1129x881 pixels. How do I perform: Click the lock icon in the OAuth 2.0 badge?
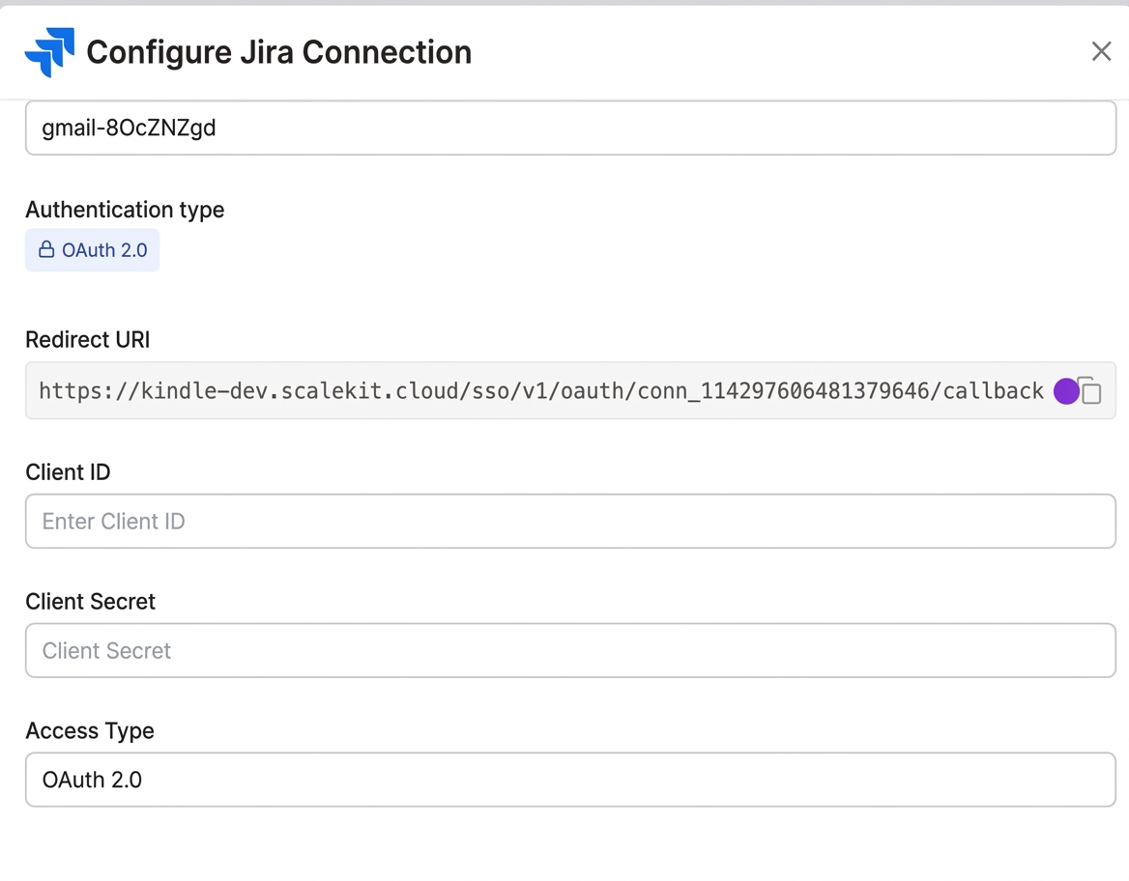pyautogui.click(x=45, y=249)
